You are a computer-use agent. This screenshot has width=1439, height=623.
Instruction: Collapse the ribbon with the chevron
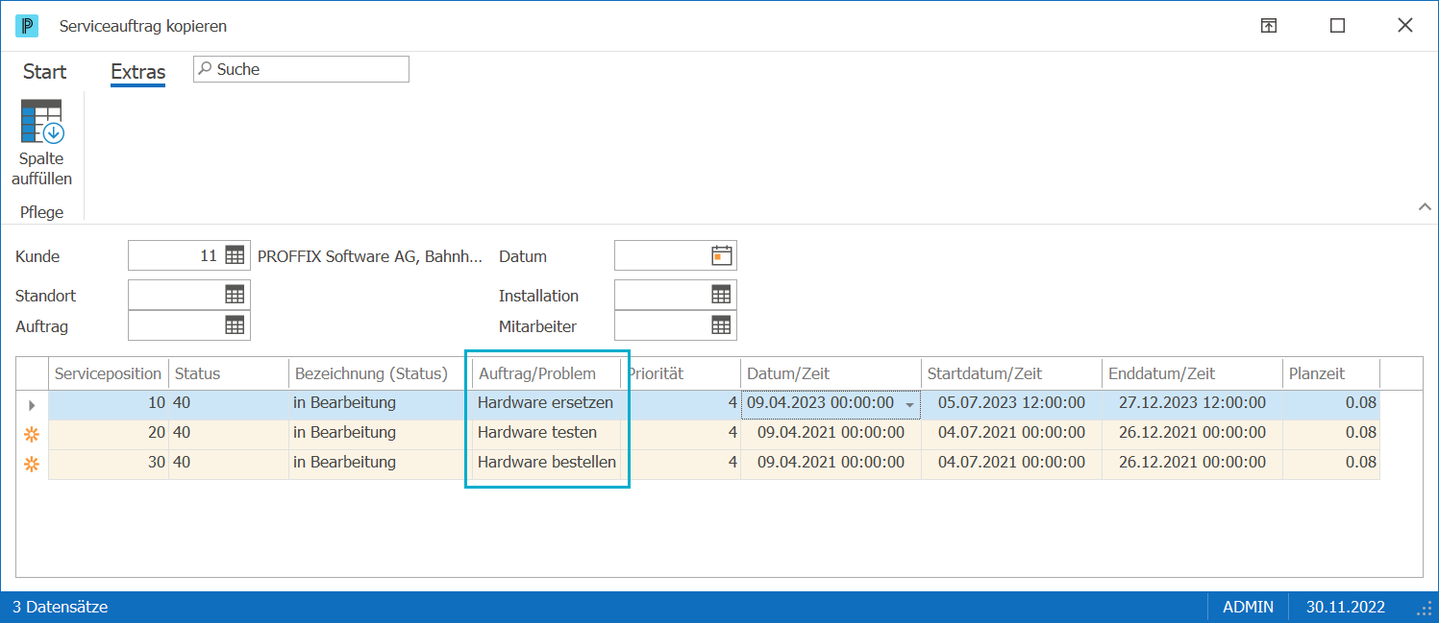tap(1423, 206)
